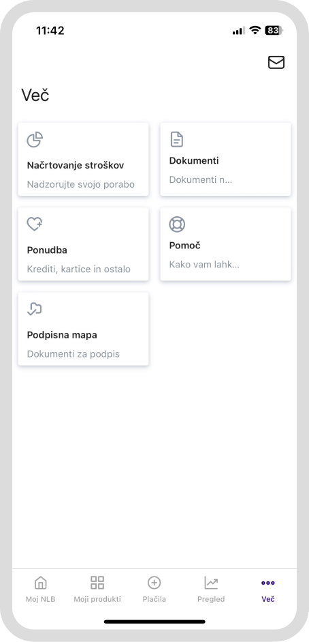Viewport: 309px width, 642px height.
Task: Switch to the Moj NLB tab label
Action: (x=40, y=599)
